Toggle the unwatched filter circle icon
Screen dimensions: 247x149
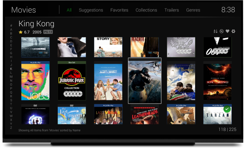point(221,31)
